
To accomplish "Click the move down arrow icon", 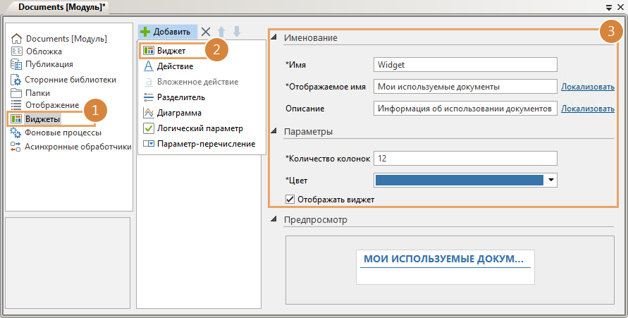I will tap(237, 32).
